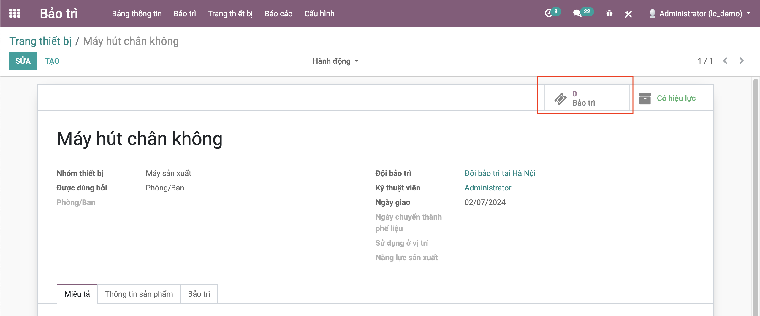
Task: Open the conversations chat bubble icon
Action: (577, 13)
